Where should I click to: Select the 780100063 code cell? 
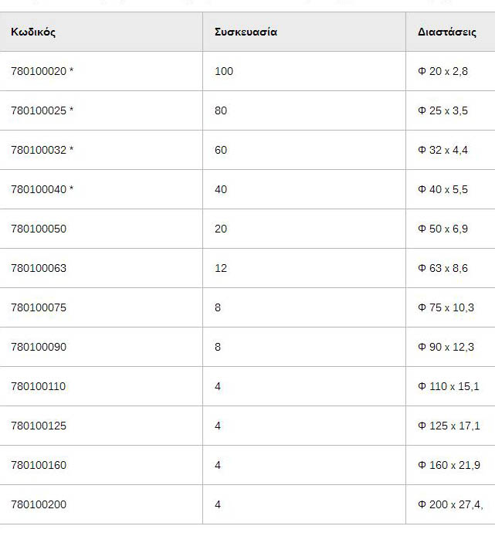pyautogui.click(x=39, y=268)
